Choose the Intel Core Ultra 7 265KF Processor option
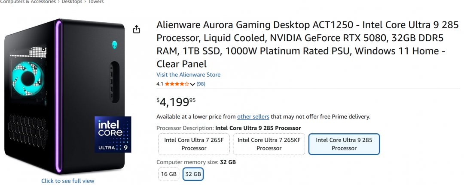Image resolution: width=464 pixels, height=185 pixels. (269, 144)
